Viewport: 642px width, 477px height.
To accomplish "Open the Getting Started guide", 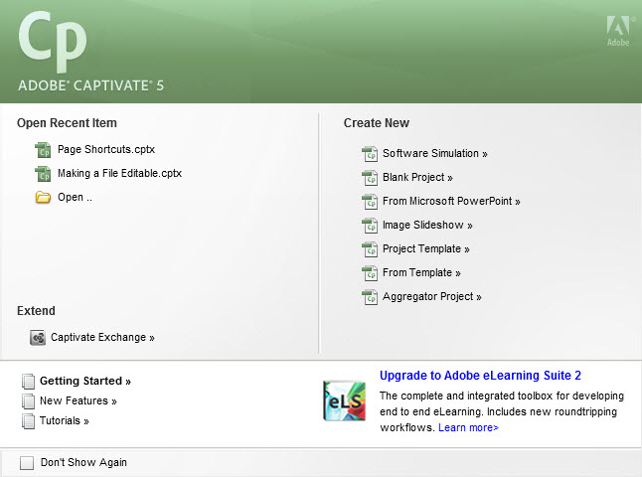I will (85, 381).
